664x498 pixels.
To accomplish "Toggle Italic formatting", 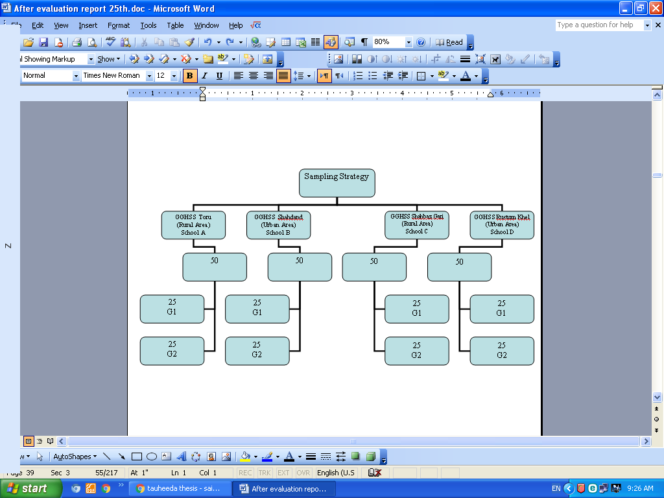I will click(204, 76).
